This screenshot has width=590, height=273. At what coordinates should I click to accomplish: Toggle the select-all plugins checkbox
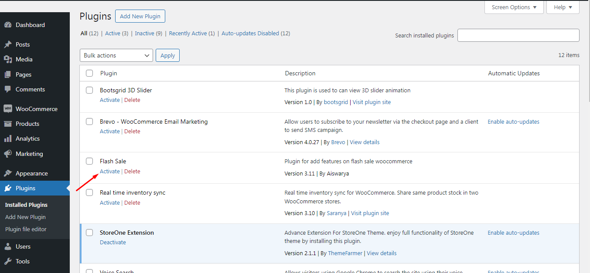pos(89,73)
